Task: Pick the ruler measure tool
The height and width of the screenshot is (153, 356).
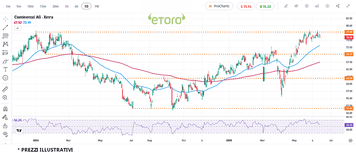Action: coord(5,89)
